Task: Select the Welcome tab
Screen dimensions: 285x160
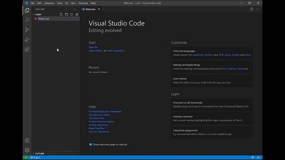Action: (x=90, y=9)
